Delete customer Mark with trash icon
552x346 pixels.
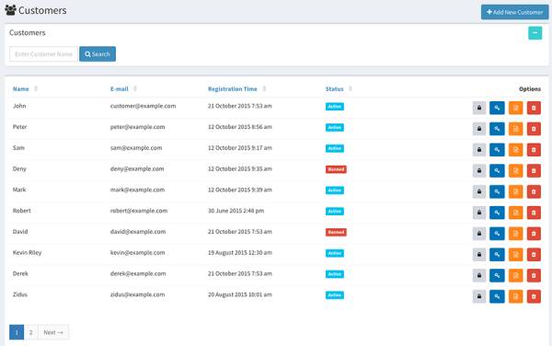[534, 191]
